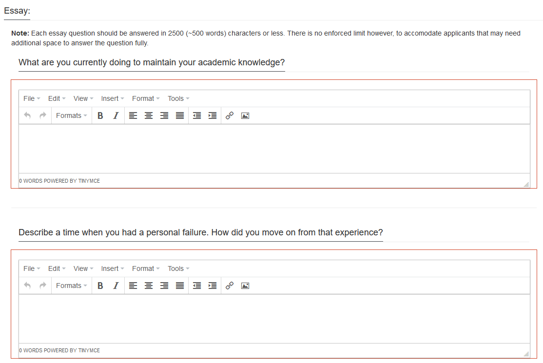Insert a link in the first essay editor
This screenshot has width=543, height=363.
pos(230,115)
